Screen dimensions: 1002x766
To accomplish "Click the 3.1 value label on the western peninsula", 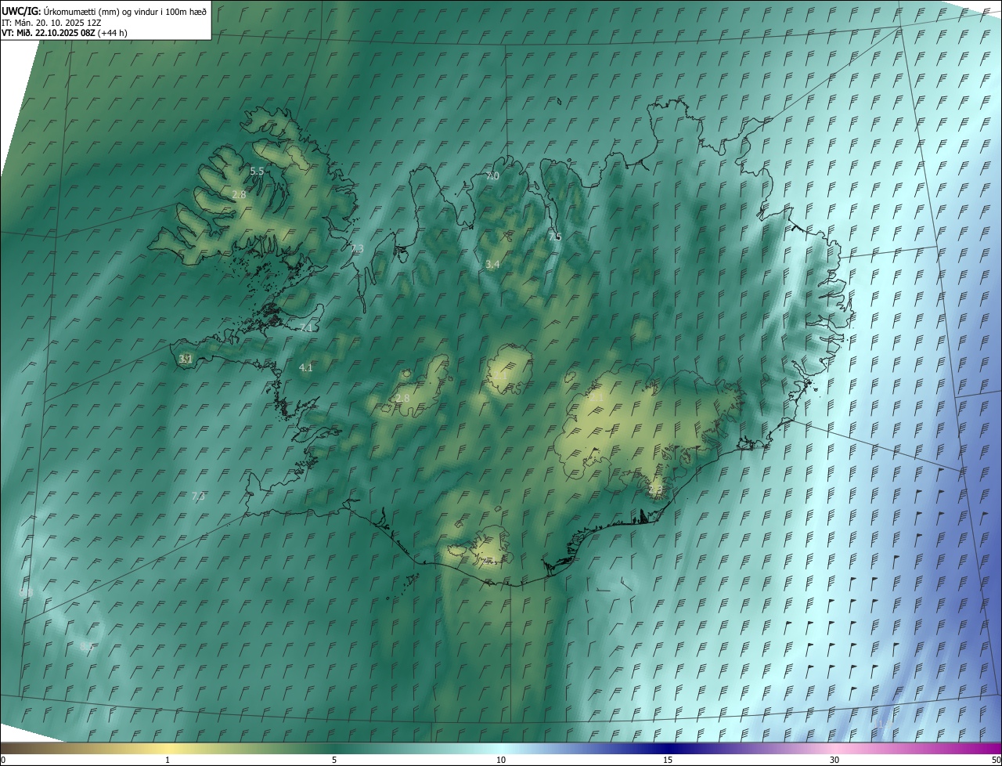I will pyautogui.click(x=186, y=359).
